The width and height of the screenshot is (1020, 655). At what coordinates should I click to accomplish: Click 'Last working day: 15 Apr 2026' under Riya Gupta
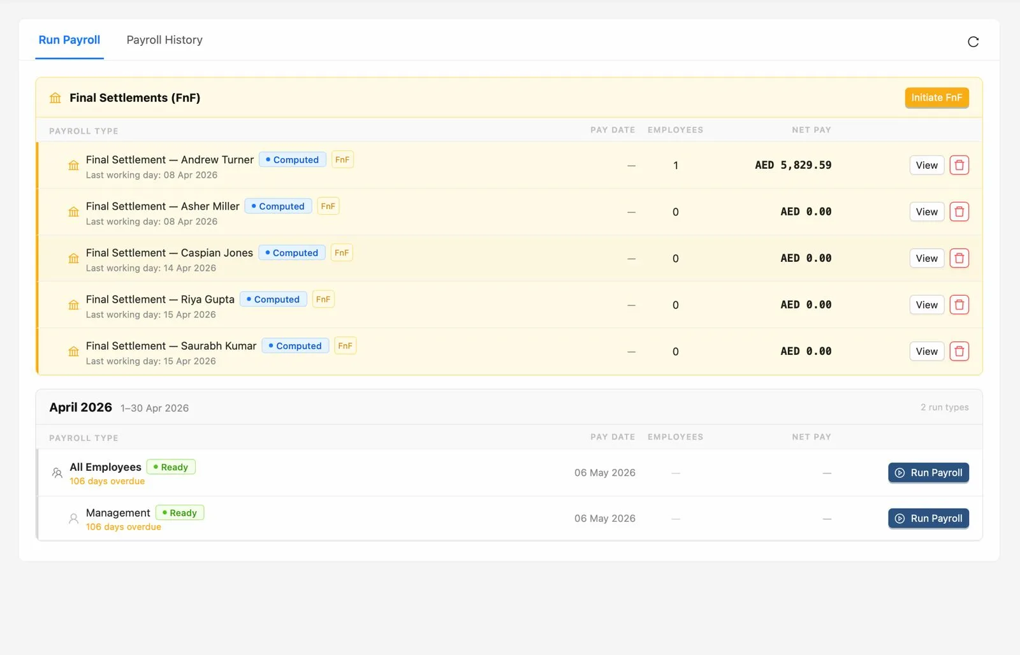point(151,315)
